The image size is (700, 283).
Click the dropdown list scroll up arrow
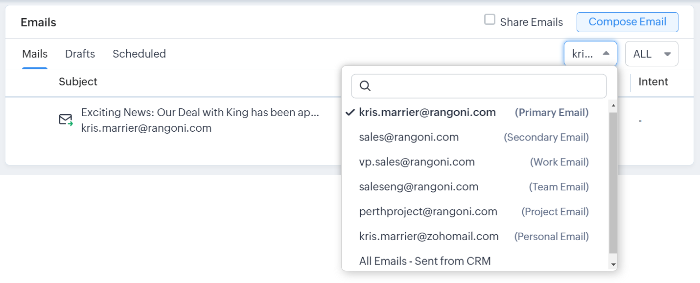click(x=613, y=105)
